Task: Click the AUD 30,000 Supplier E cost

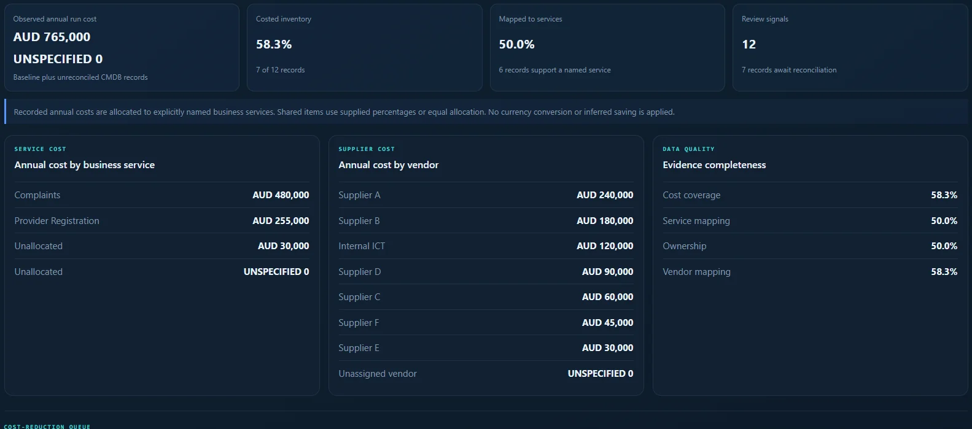Action: coord(607,348)
